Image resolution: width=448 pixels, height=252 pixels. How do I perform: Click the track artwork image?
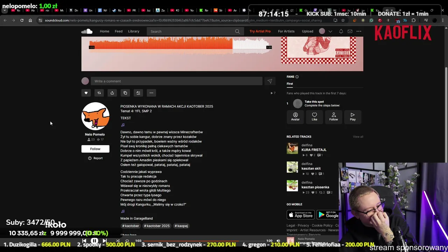click(x=318, y=50)
